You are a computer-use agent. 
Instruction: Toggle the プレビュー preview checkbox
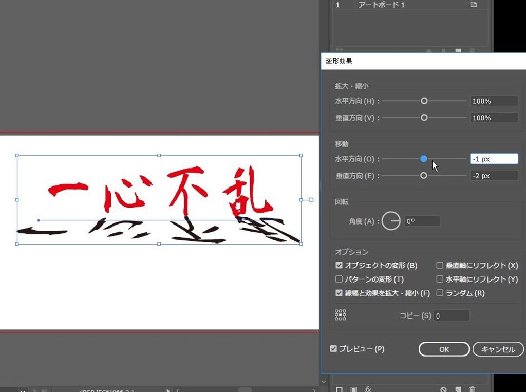pyautogui.click(x=334, y=349)
